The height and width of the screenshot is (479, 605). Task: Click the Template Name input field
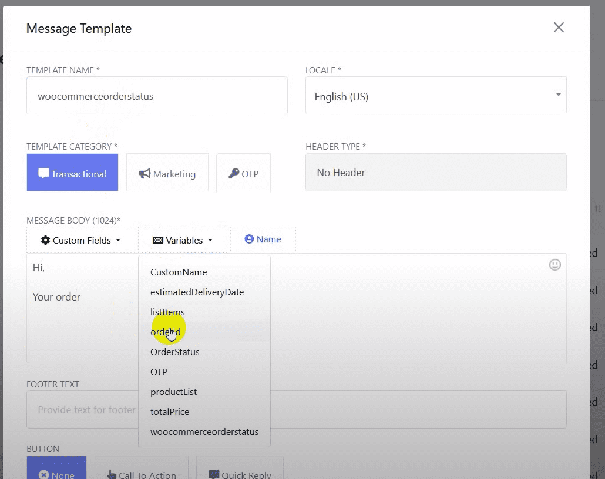(x=157, y=96)
